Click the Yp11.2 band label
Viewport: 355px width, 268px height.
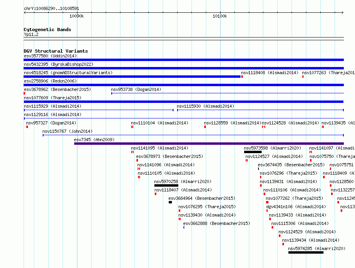click(x=31, y=34)
